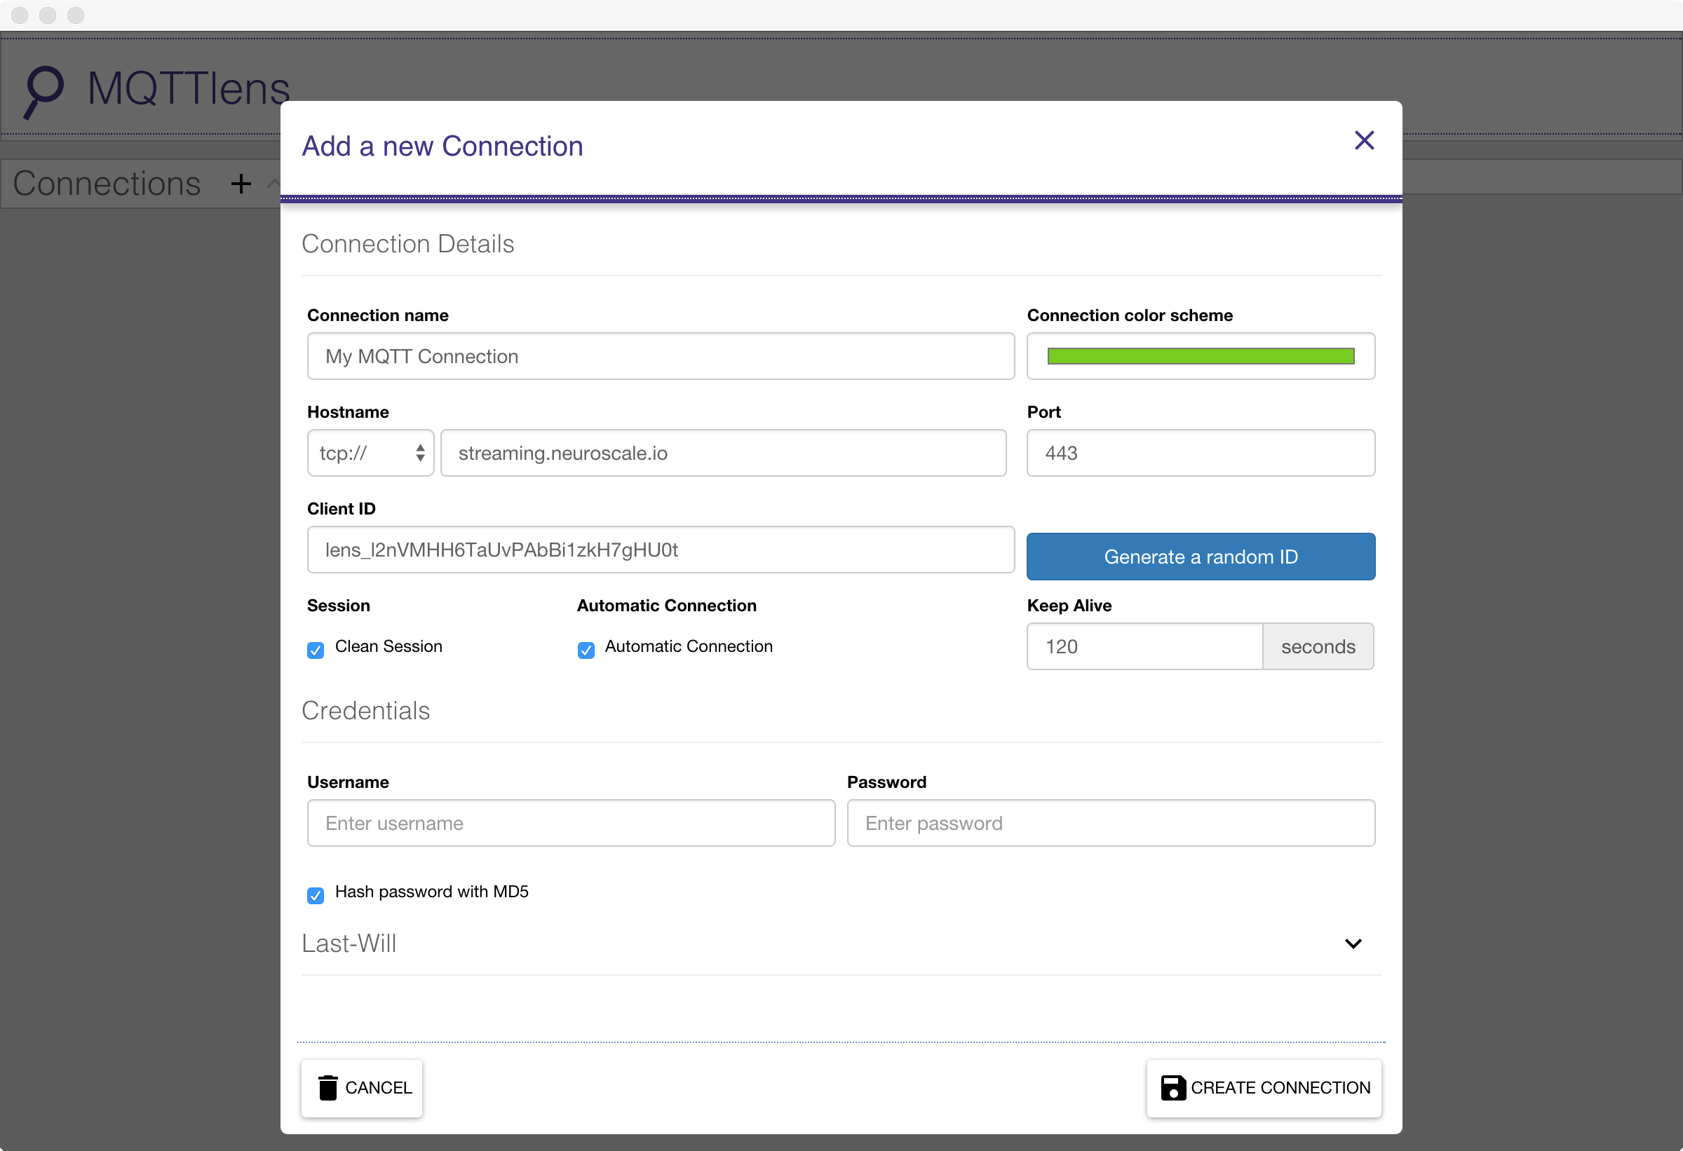Viewport: 1683px width, 1151px height.
Task: Click the Port field showing 443
Action: (x=1201, y=453)
